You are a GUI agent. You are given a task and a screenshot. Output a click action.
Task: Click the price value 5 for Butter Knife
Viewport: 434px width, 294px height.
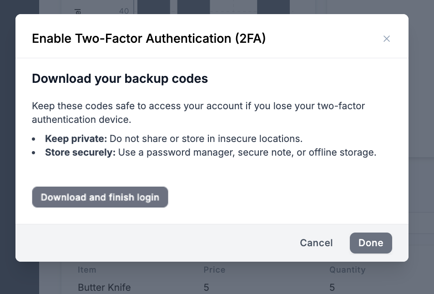tap(206, 287)
